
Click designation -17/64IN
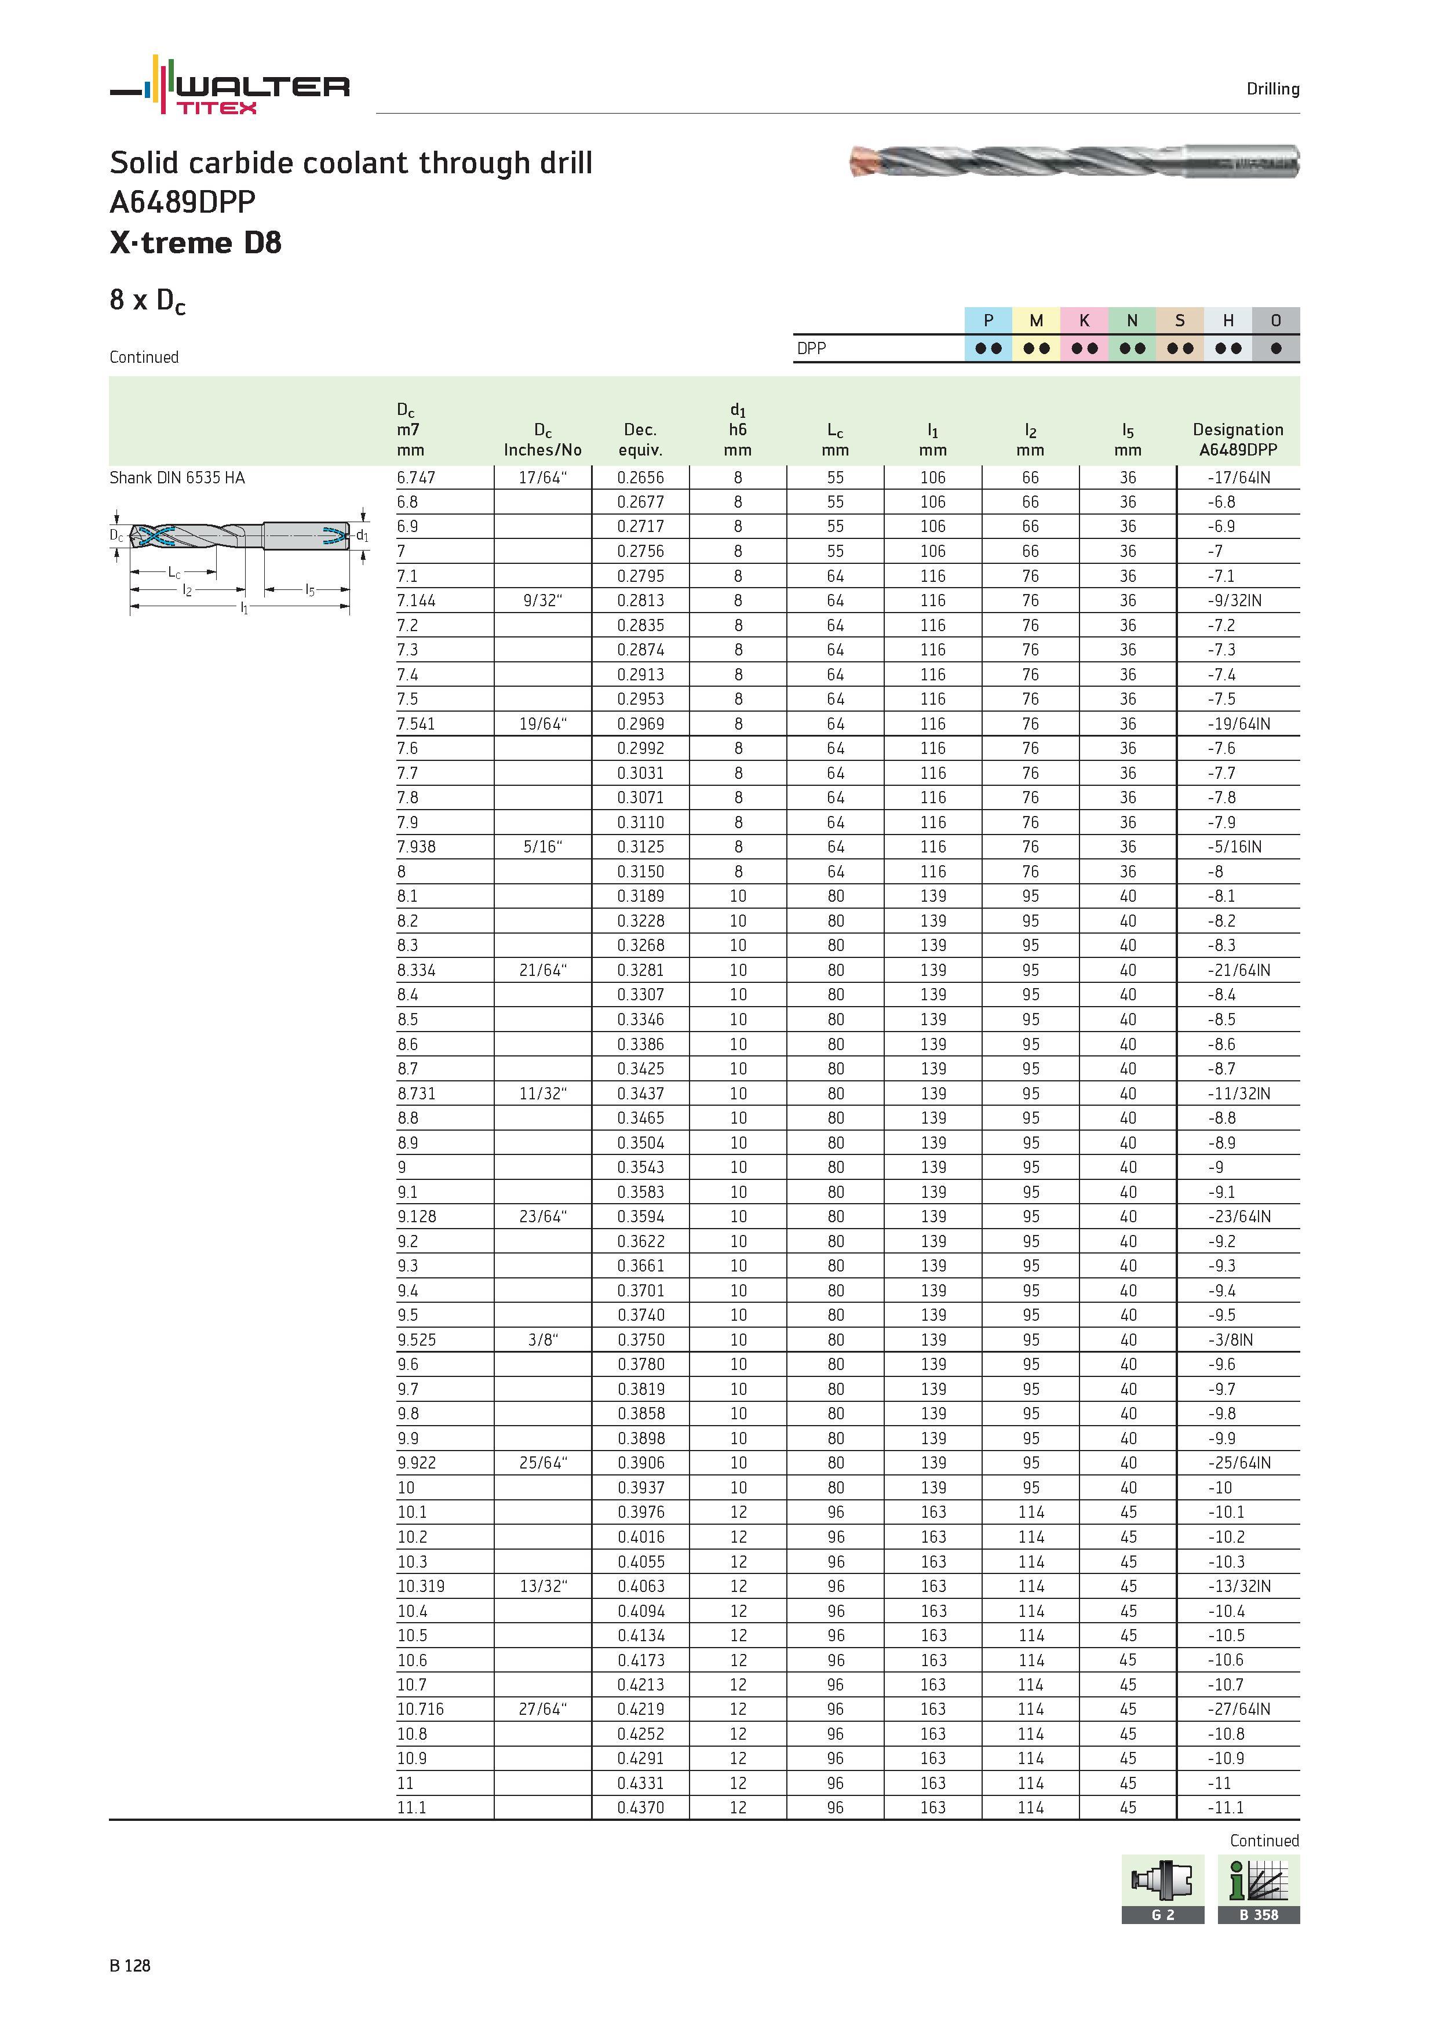coord(1239,478)
